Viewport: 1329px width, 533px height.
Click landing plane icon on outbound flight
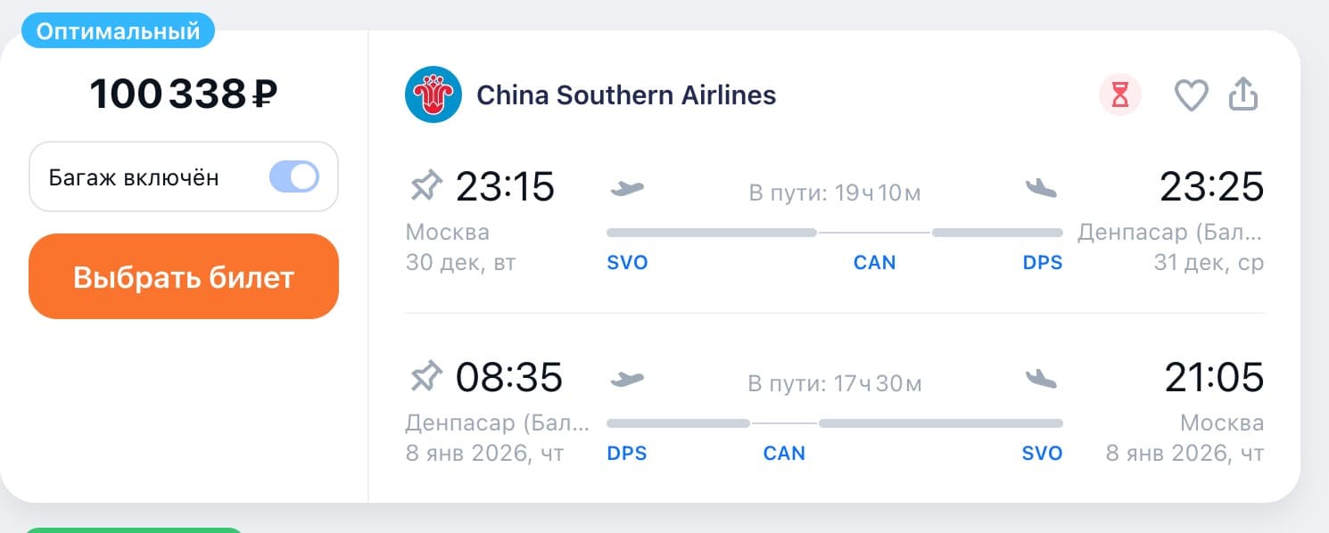pyautogui.click(x=1041, y=188)
